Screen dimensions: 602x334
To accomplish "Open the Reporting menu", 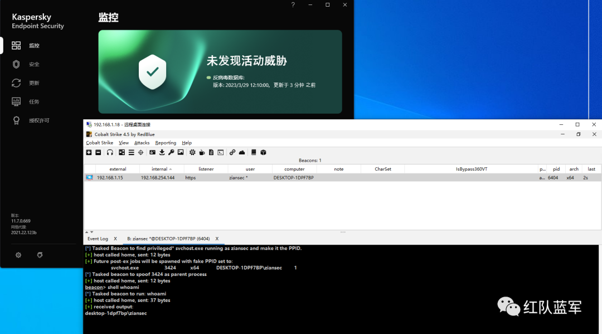I will [166, 143].
